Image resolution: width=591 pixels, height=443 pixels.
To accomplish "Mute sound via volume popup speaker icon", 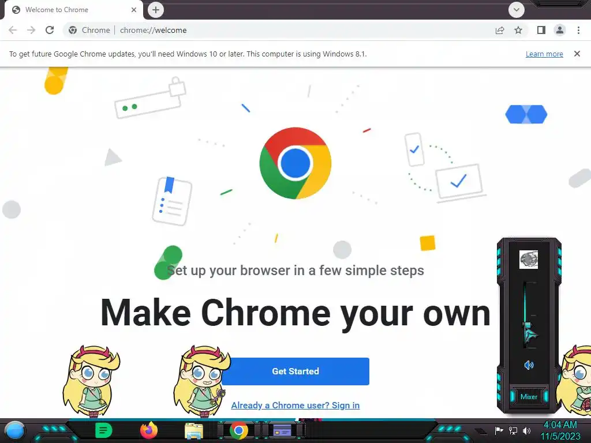I will click(x=529, y=365).
